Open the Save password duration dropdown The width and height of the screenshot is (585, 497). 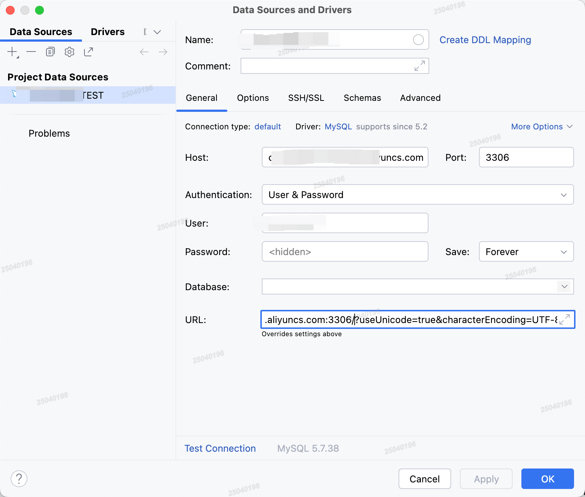pyautogui.click(x=563, y=251)
